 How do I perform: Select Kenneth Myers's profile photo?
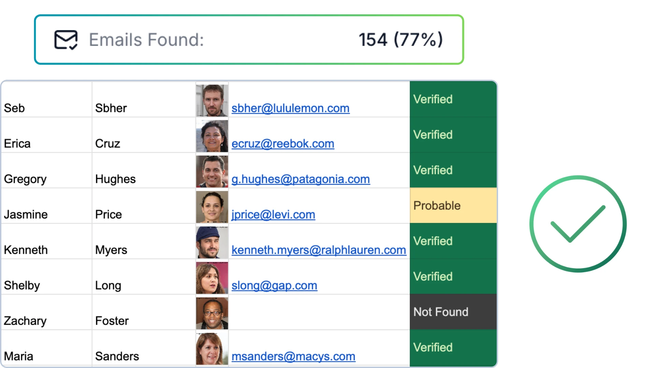(x=212, y=242)
